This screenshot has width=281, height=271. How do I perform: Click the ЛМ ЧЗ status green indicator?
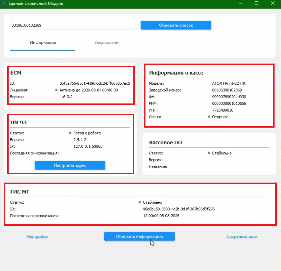coord(70,133)
